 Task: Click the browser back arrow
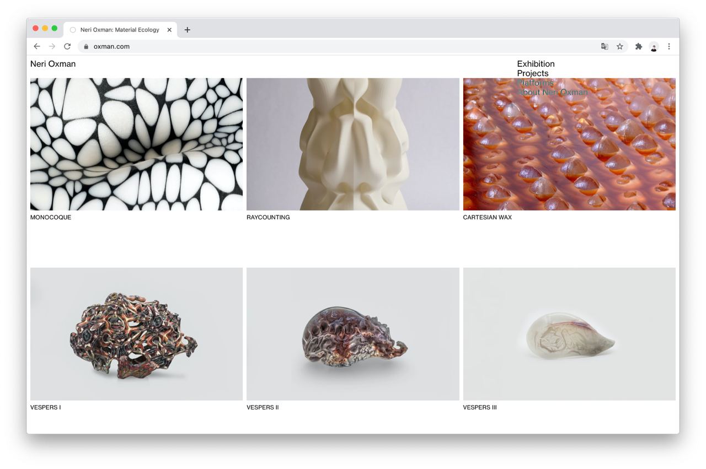click(37, 46)
